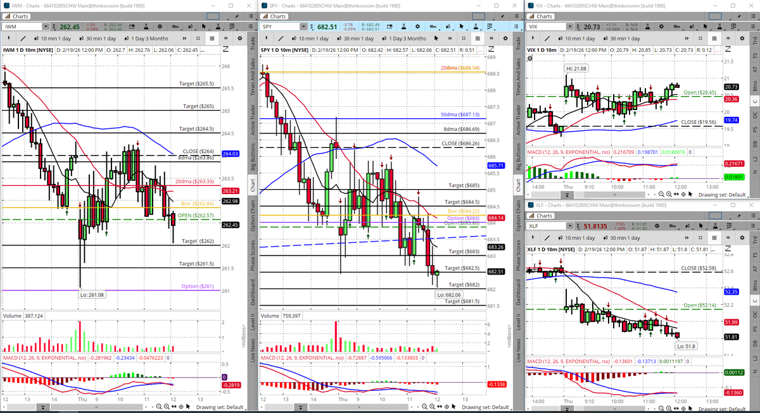Select the trendline drawing tool in SPY window
Image resolution: width=760 pixels, height=413 pixels.
(x=281, y=39)
